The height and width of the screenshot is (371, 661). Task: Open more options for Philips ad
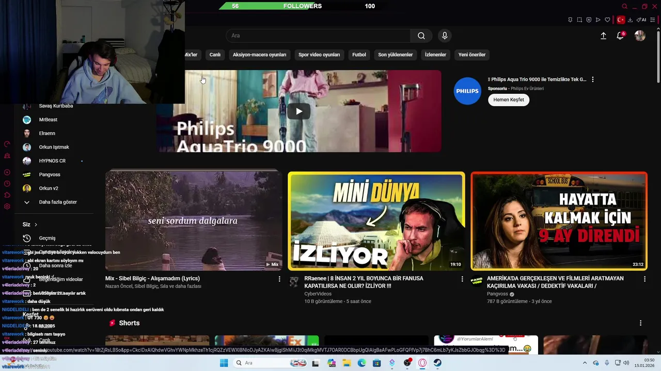coord(593,79)
